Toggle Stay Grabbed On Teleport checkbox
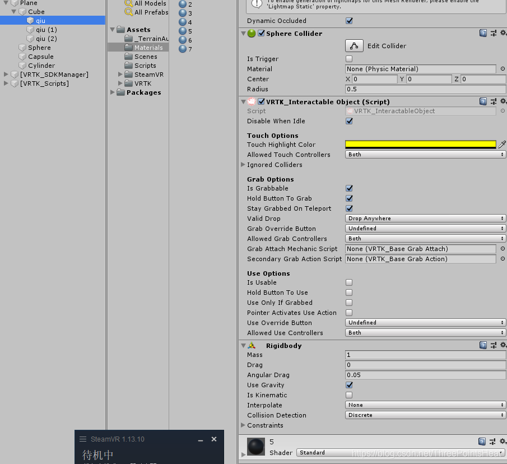 click(349, 208)
